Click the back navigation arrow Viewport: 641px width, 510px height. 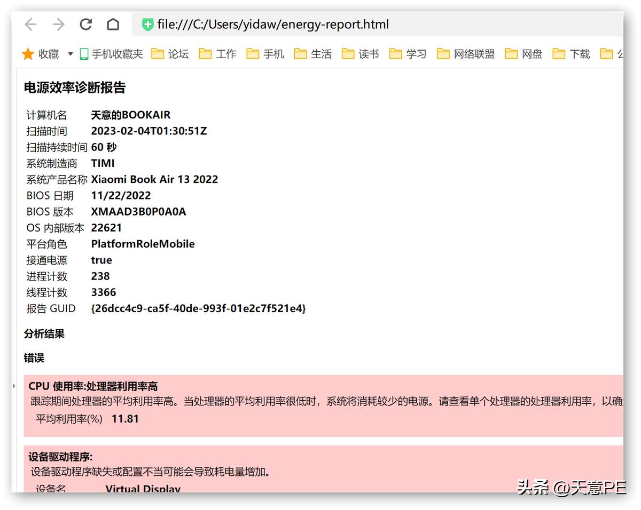pos(30,24)
